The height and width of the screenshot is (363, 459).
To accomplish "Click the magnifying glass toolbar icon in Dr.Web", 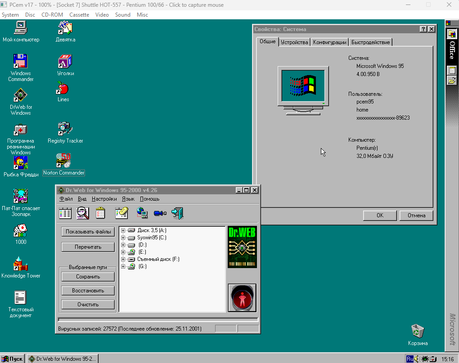I will [83, 213].
